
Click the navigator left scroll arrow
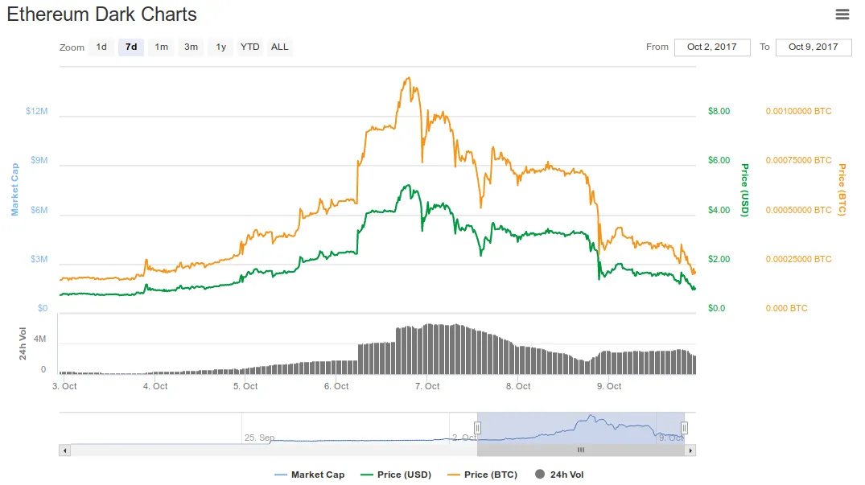point(64,450)
